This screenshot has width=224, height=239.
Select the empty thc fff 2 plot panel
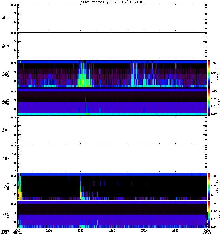coord(112,158)
